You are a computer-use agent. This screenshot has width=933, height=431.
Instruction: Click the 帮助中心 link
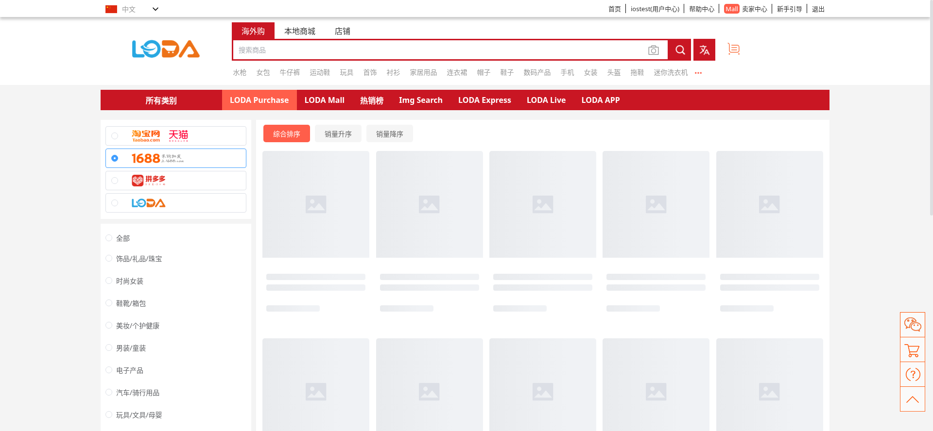pos(701,9)
